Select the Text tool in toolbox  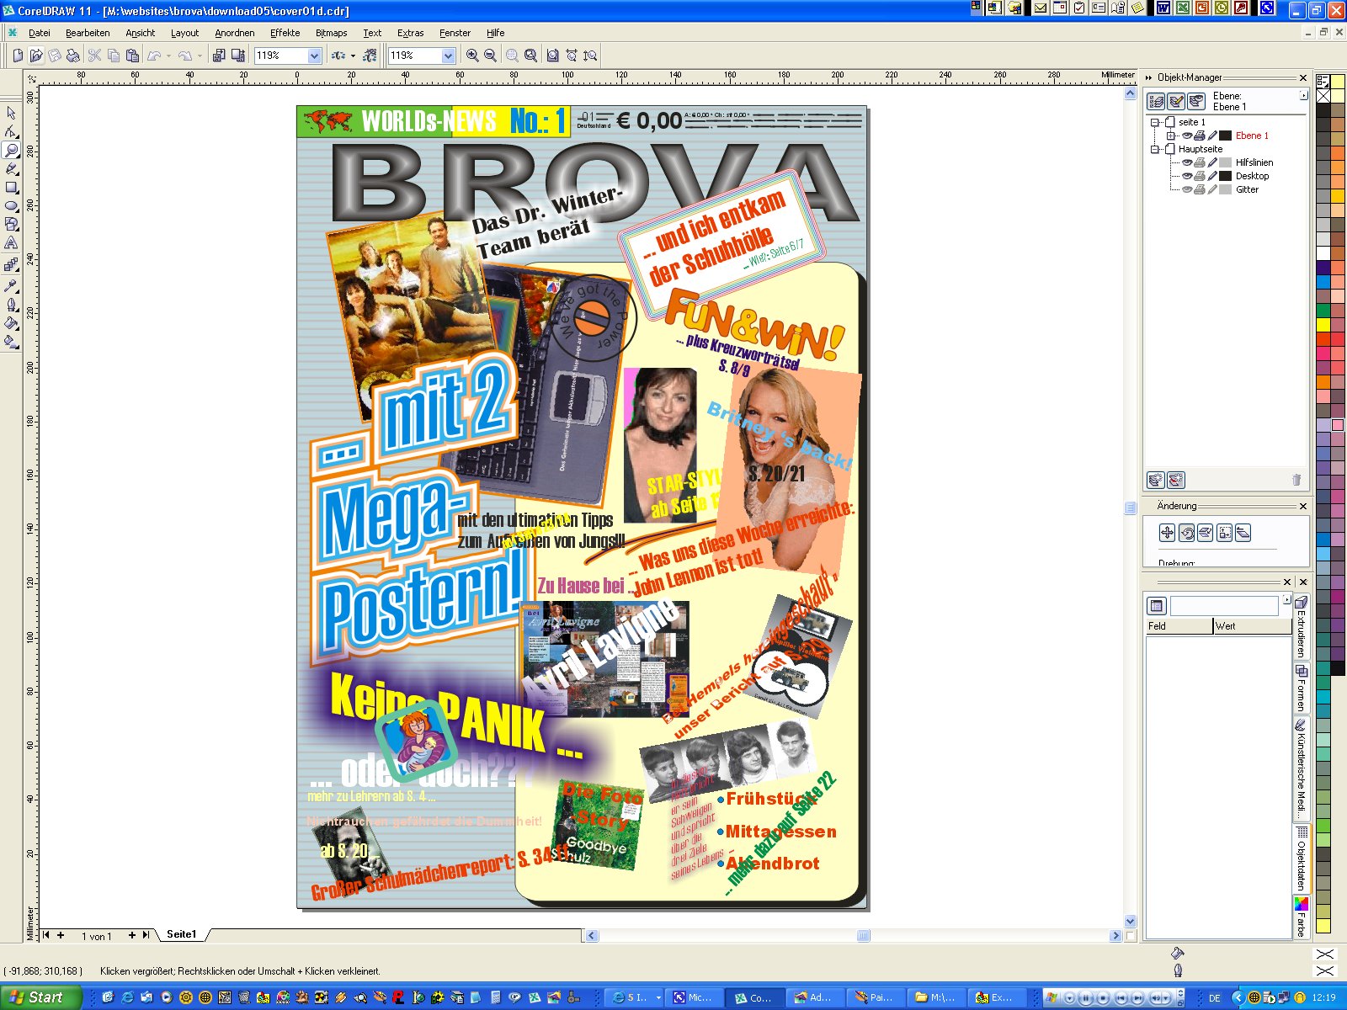11,242
